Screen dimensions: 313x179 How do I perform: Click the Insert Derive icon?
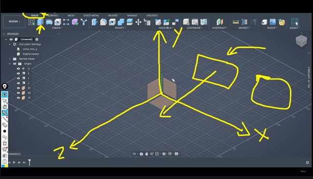tap(264, 22)
